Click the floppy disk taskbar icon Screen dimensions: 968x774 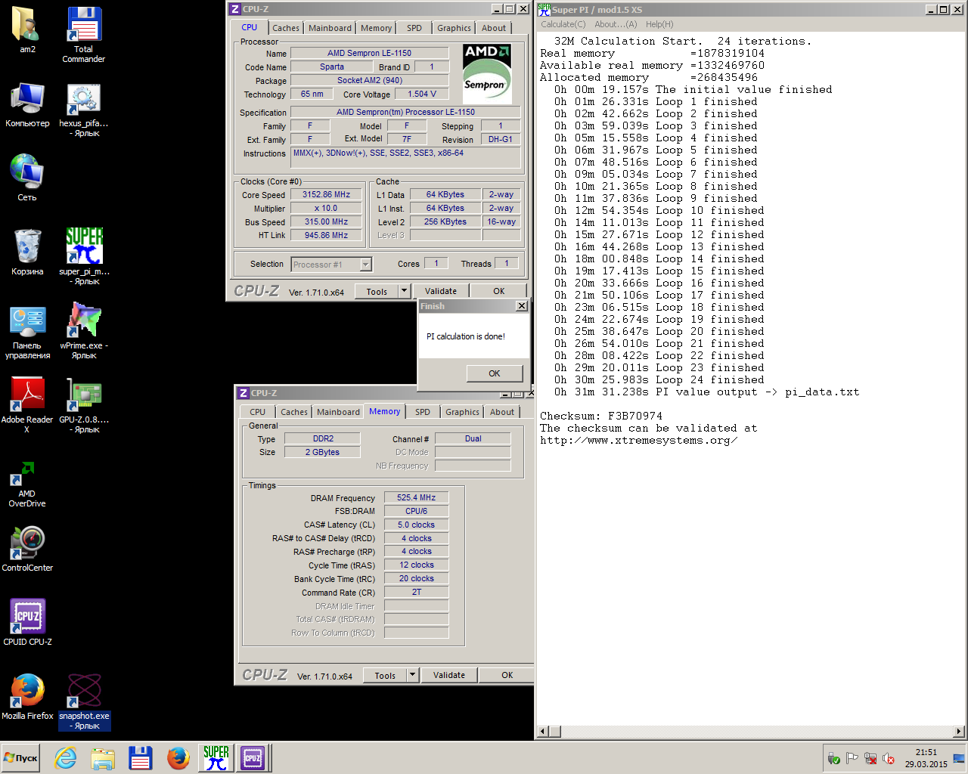point(141,758)
